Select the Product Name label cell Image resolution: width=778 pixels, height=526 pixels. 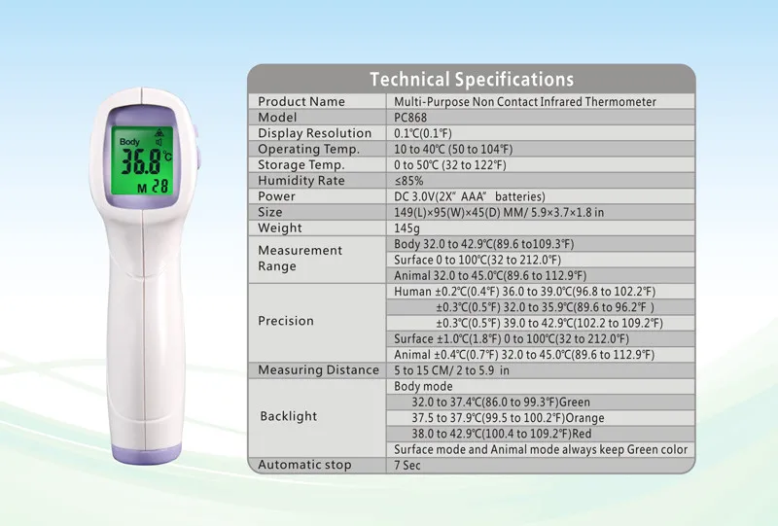[x=318, y=102]
